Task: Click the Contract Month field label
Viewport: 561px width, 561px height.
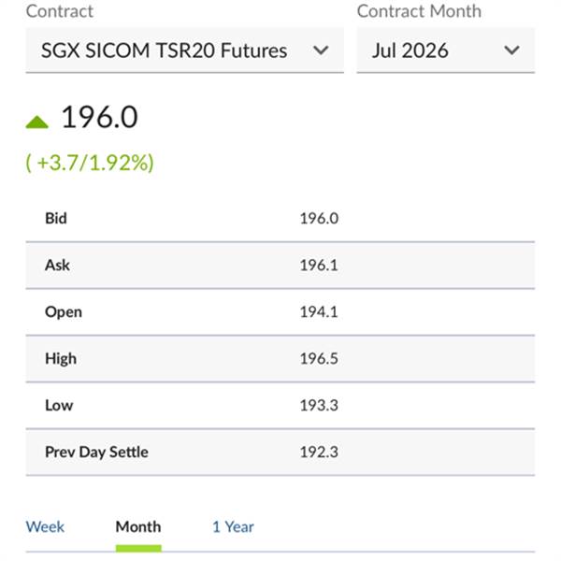Action: pyautogui.click(x=419, y=11)
